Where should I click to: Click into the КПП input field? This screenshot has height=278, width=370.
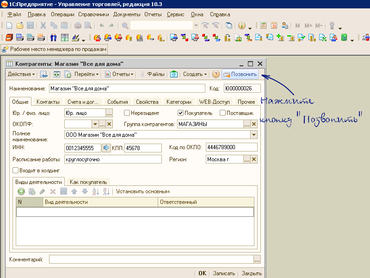pos(143,148)
